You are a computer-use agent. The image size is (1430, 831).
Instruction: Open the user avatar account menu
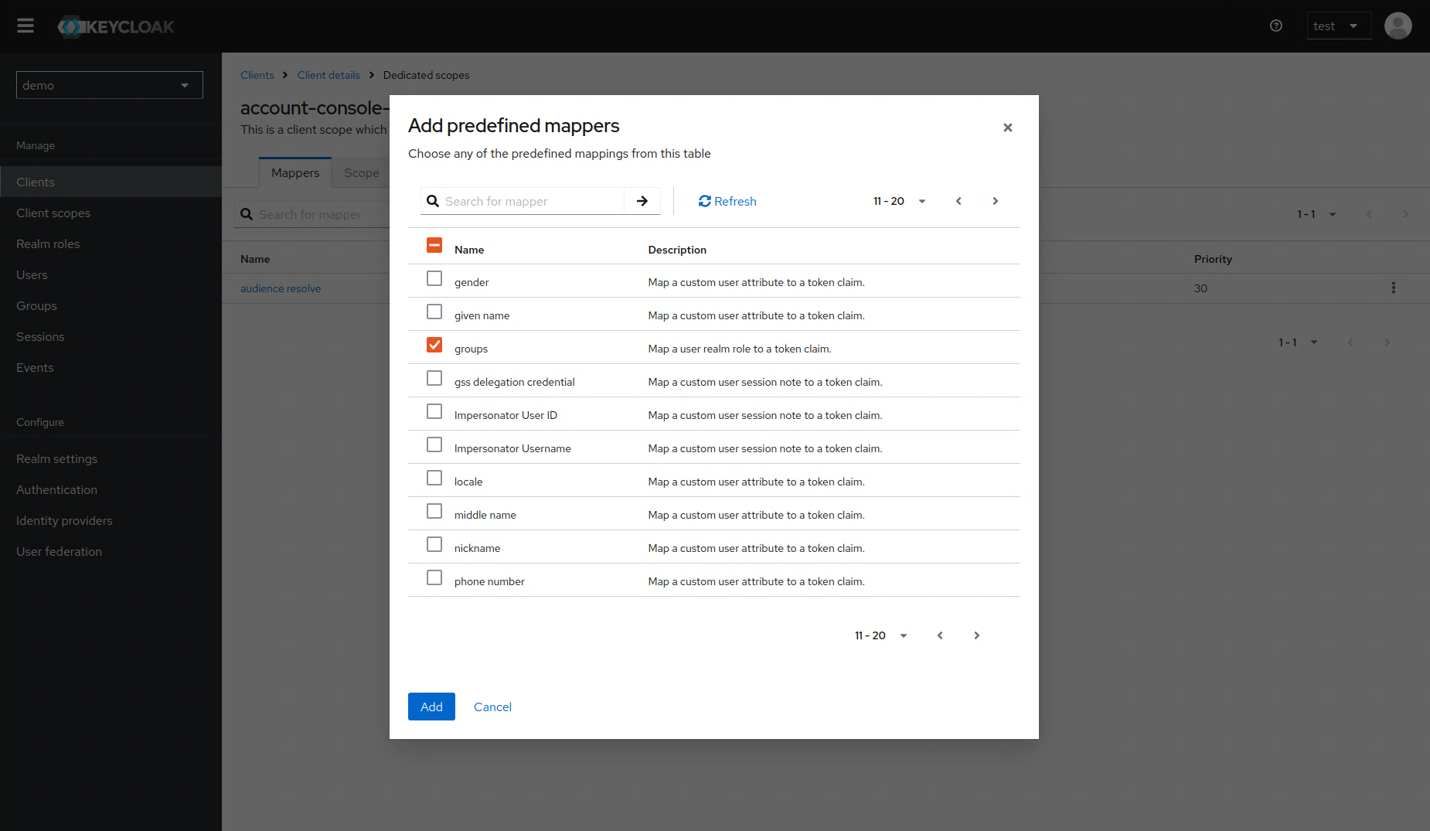point(1398,26)
